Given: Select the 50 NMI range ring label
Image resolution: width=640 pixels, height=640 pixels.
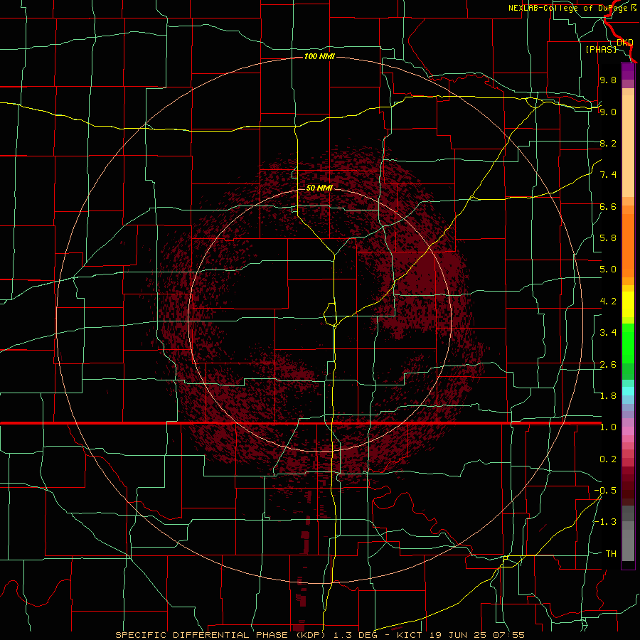Looking at the screenshot, I should coord(319,188).
